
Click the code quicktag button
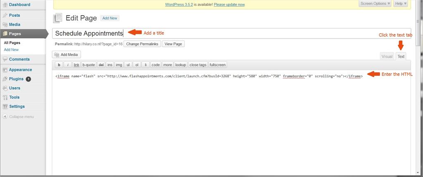point(156,65)
